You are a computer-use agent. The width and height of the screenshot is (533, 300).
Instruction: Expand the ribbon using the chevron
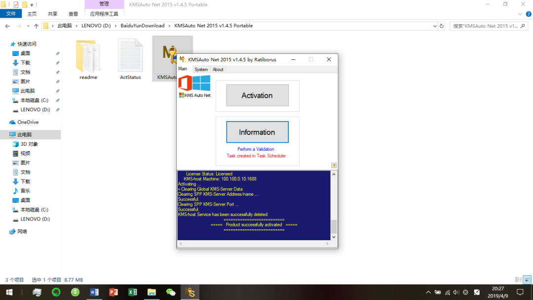tap(520, 14)
